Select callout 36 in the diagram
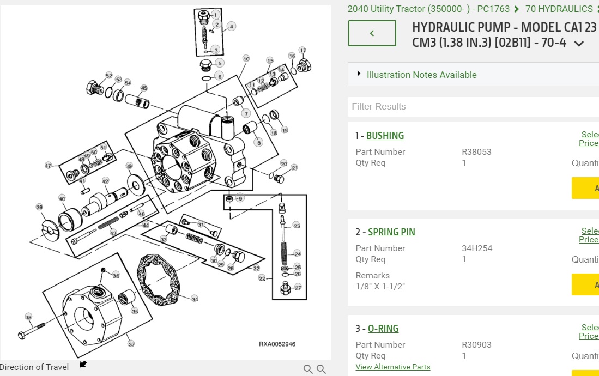This screenshot has height=376, width=599. point(116,275)
